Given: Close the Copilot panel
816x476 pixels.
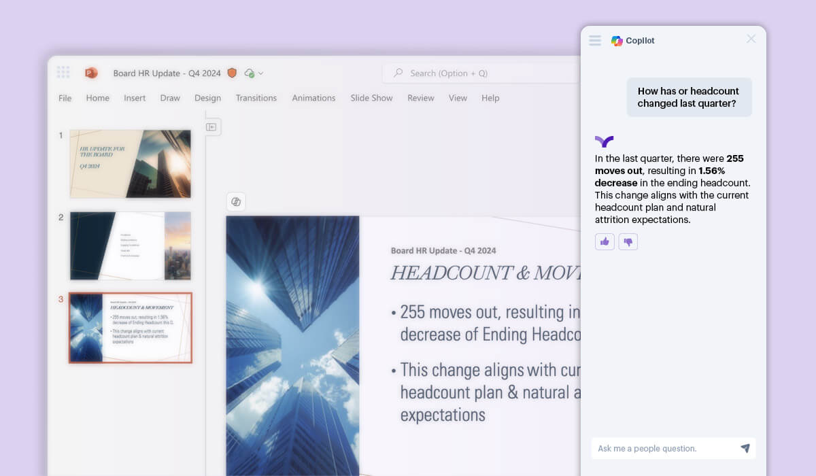Looking at the screenshot, I should [x=751, y=39].
